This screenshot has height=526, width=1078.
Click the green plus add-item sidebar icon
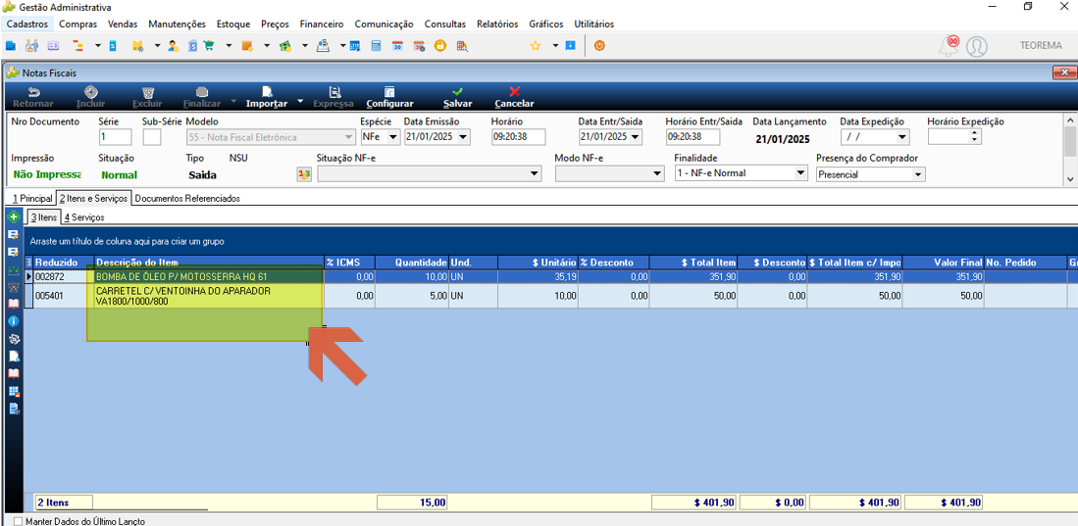click(x=13, y=217)
